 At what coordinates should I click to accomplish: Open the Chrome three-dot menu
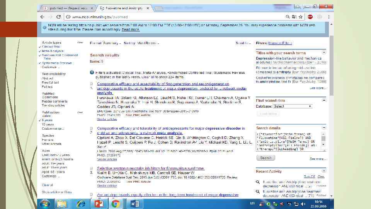click(329, 17)
